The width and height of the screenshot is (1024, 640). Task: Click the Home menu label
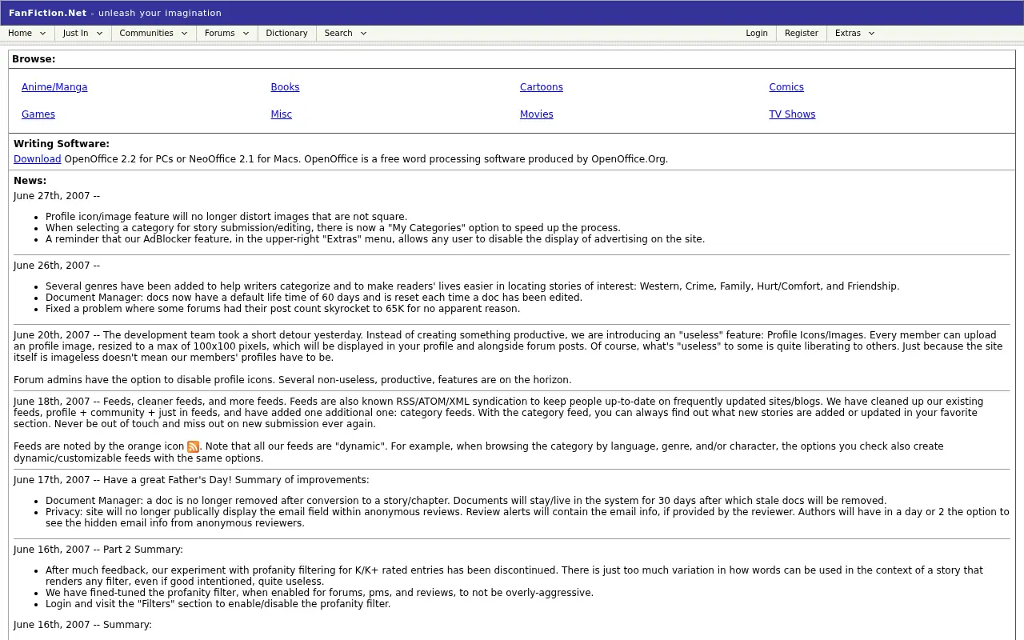coord(20,33)
